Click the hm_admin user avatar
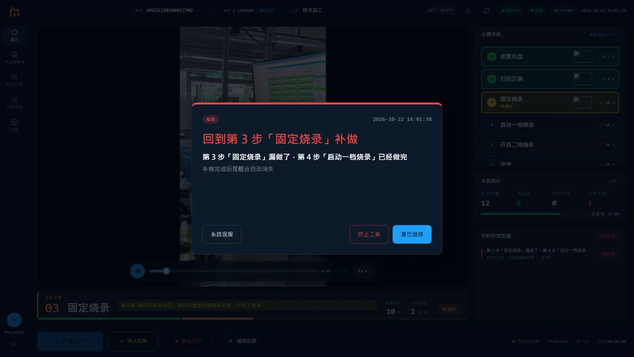This screenshot has width=634, height=357. (x=14, y=320)
